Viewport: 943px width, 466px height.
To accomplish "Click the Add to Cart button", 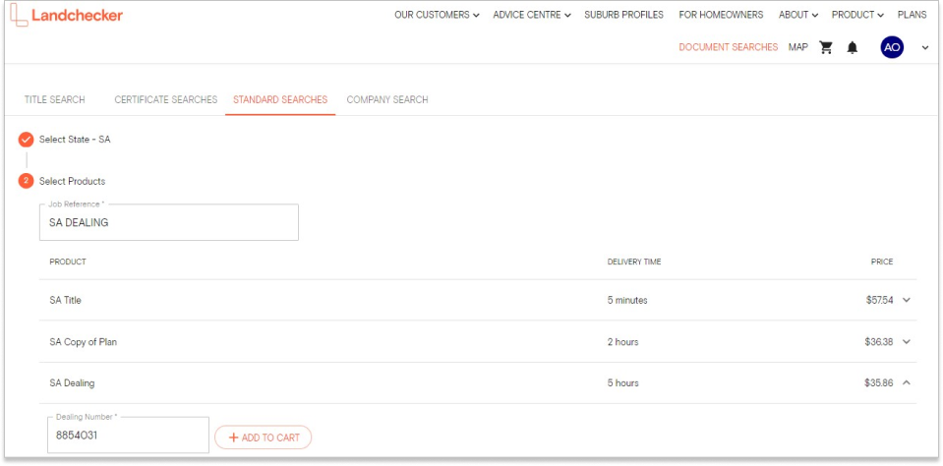I will pos(264,437).
